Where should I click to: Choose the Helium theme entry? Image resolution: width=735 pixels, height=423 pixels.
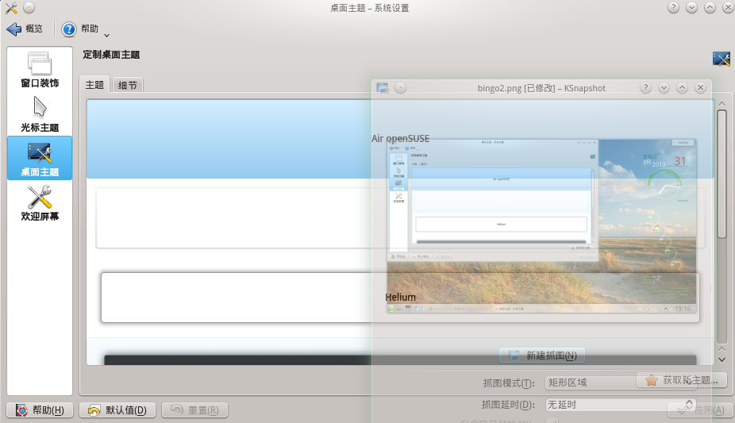(400, 298)
